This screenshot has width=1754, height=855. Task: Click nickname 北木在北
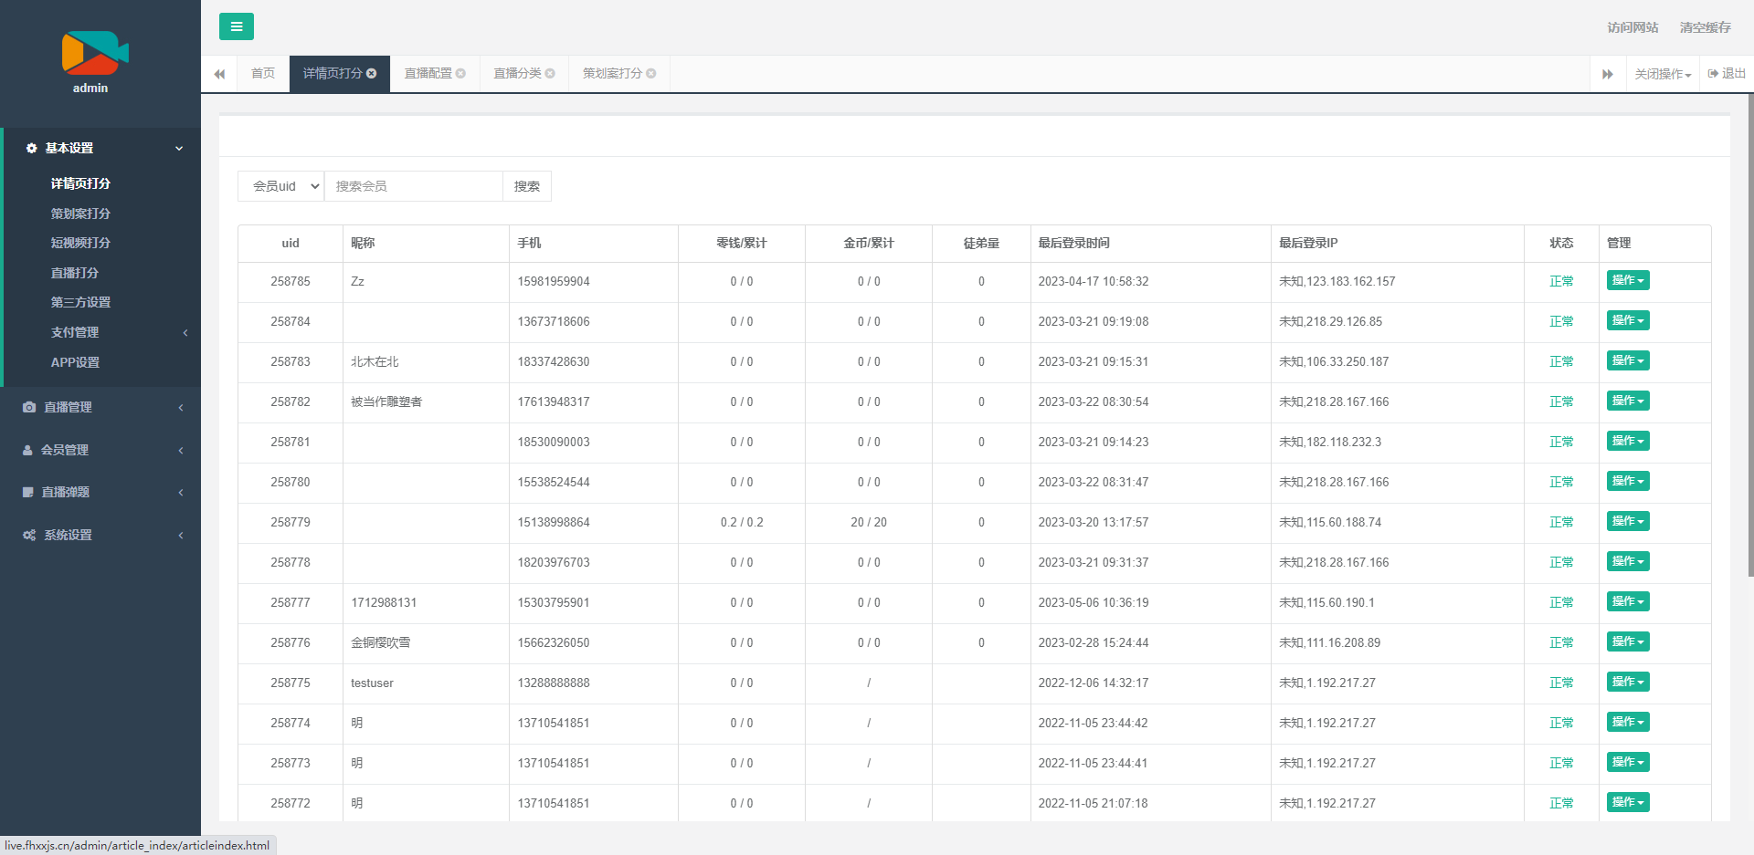point(375,361)
